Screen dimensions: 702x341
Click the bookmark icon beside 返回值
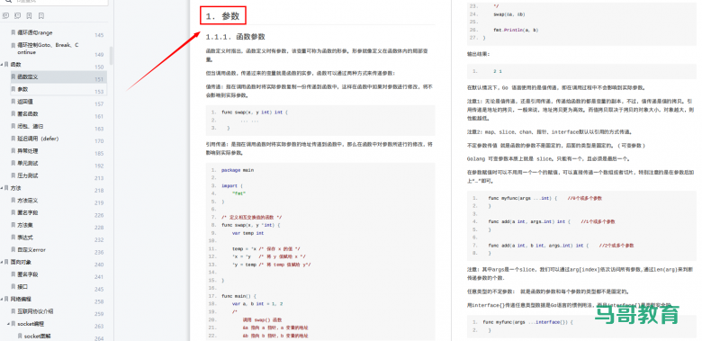[13, 102]
